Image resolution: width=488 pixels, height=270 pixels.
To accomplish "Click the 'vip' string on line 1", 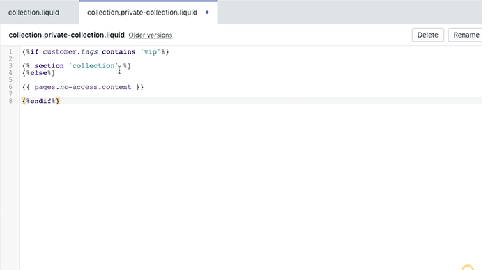I will [x=151, y=52].
